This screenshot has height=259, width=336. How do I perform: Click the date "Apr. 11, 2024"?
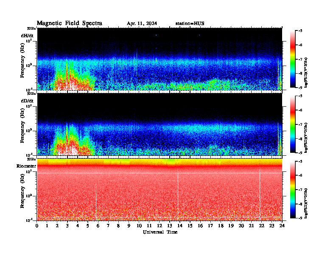(x=142, y=24)
